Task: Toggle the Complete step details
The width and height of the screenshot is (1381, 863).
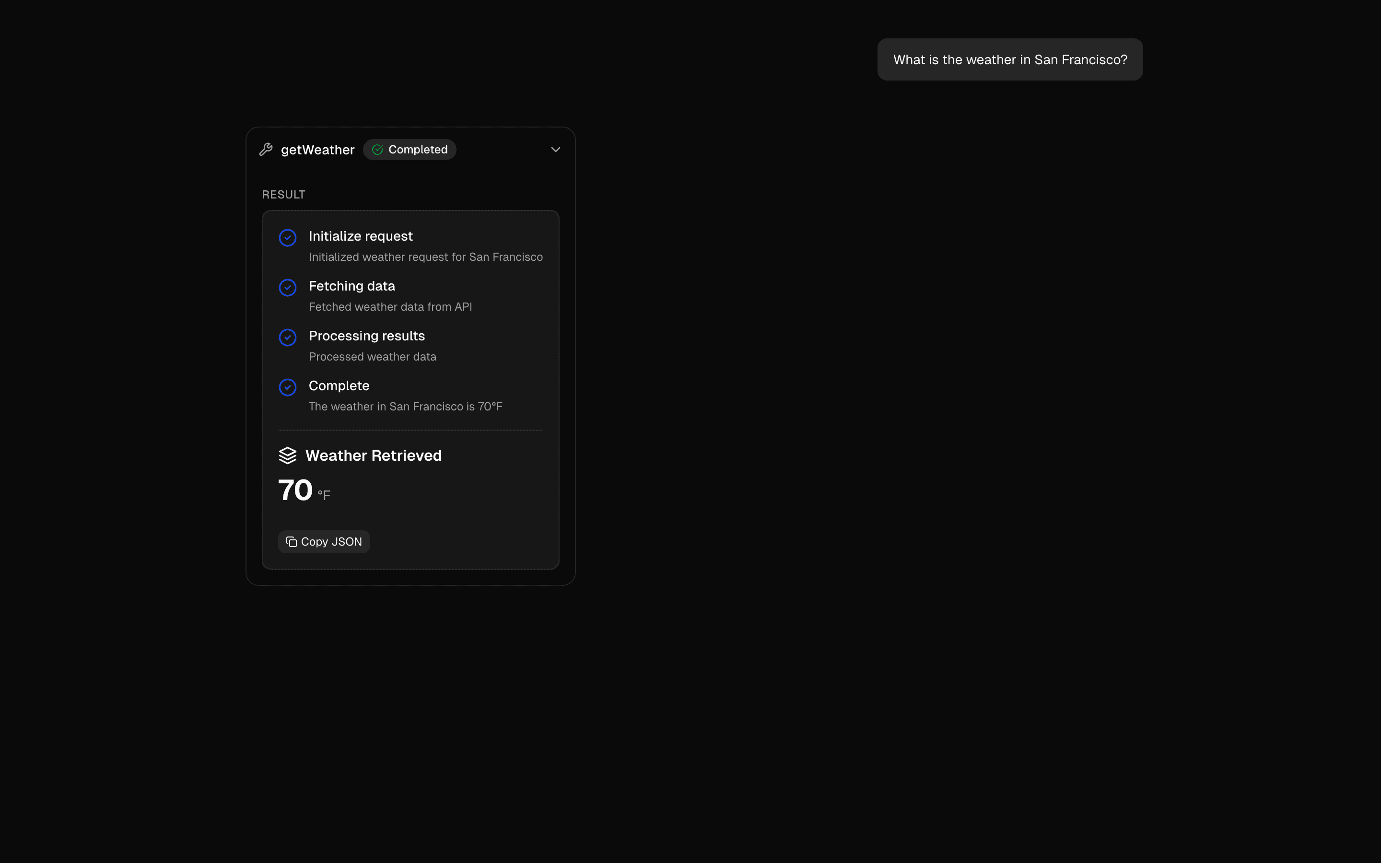Action: coord(339,386)
